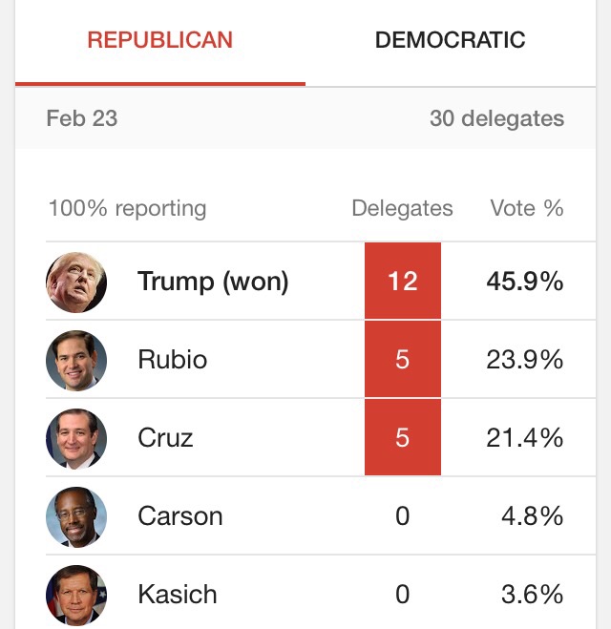Select the Cruz candidate name
The image size is (611, 629).
pyautogui.click(x=165, y=438)
